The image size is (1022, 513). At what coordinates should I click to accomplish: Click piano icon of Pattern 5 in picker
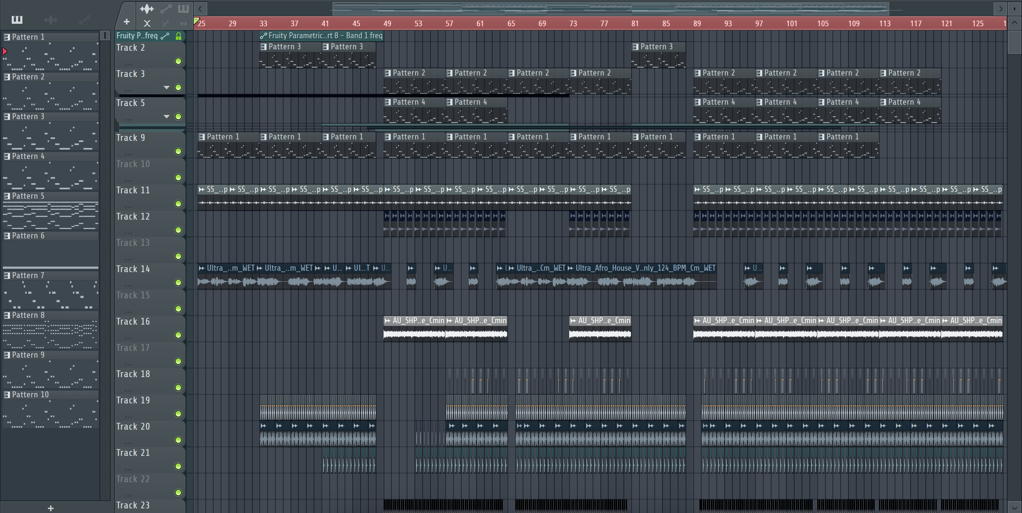pos(7,196)
